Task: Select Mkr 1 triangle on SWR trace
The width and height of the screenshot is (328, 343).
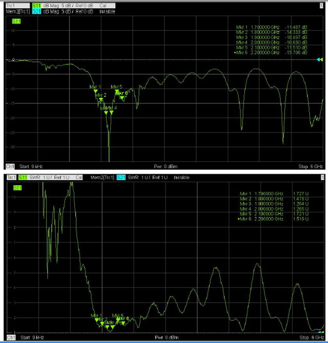Action: (97, 320)
